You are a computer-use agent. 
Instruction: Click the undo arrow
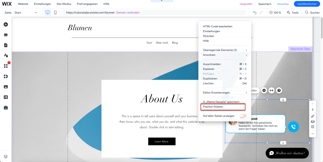pyautogui.click(x=255, y=12)
